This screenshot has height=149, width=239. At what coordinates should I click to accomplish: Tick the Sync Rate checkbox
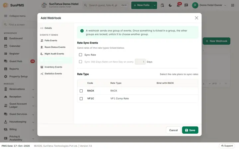point(80,55)
